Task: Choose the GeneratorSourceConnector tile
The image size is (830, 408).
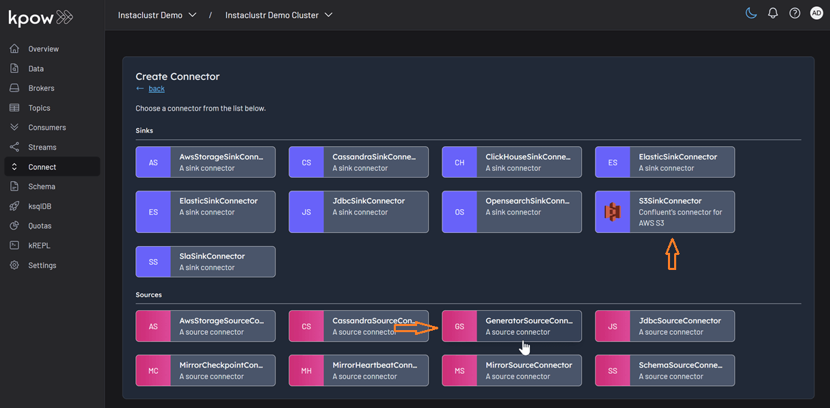Action: [511, 326]
